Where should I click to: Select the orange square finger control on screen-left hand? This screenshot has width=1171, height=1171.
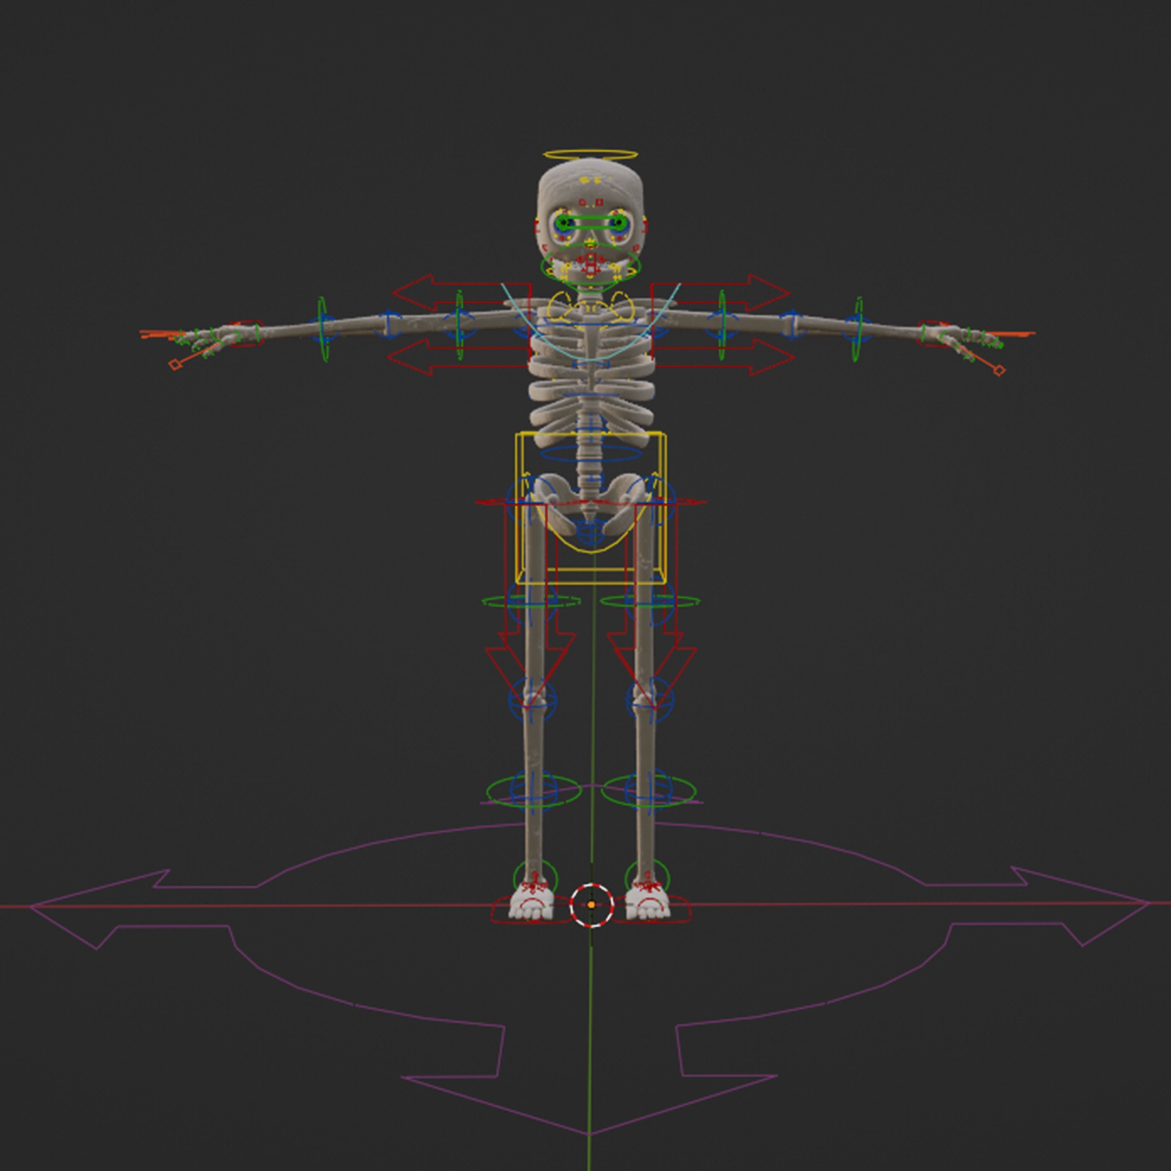175,364
